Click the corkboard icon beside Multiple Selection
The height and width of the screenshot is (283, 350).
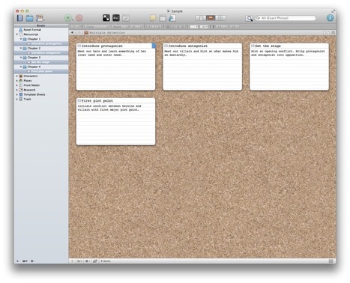86,32
